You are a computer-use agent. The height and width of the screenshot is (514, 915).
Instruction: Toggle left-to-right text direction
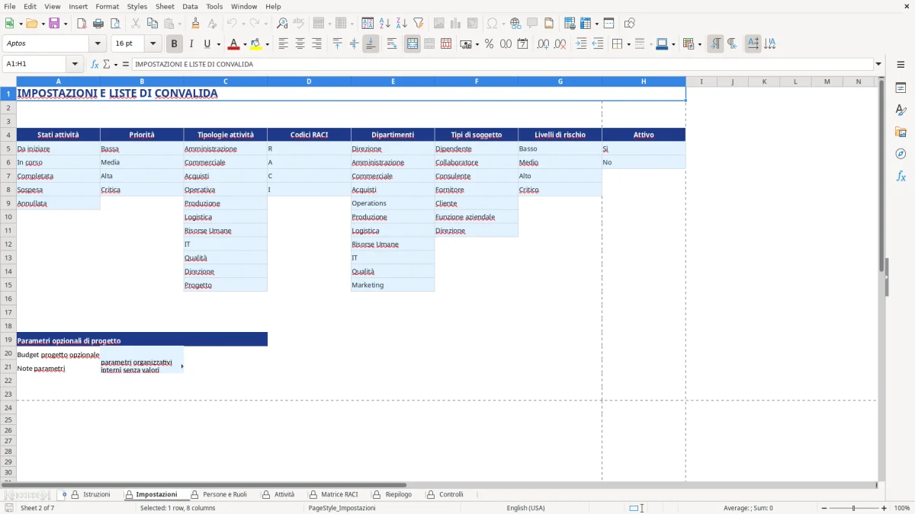coord(715,44)
